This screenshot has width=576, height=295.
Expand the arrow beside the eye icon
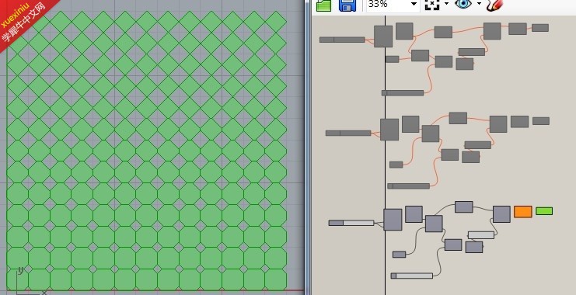479,4
